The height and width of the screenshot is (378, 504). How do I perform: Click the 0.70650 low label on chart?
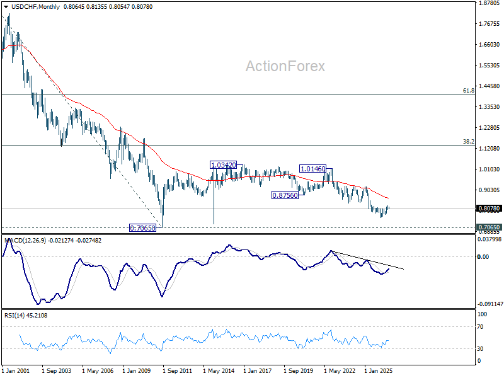[x=143, y=228]
